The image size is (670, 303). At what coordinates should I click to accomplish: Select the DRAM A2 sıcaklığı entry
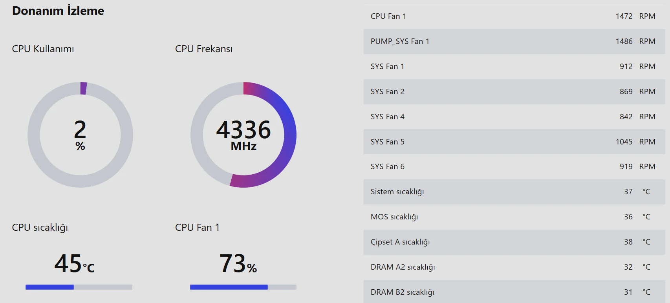click(x=514, y=267)
